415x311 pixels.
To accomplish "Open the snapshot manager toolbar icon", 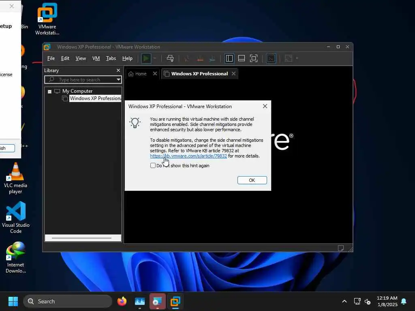I will (x=212, y=59).
